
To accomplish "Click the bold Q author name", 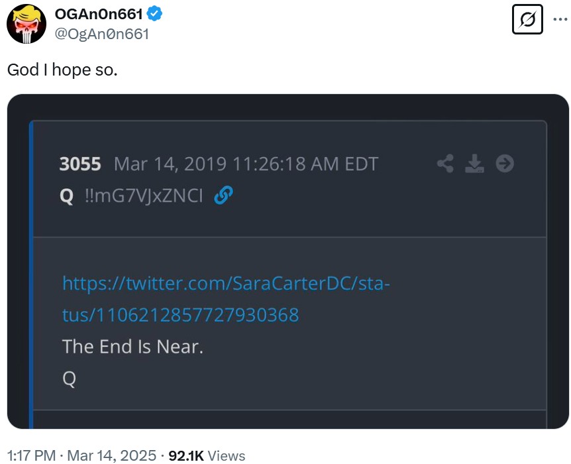I will pyautogui.click(x=67, y=196).
